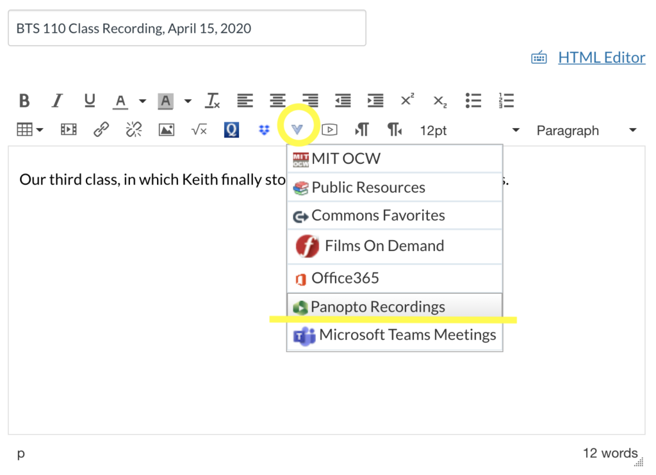The height and width of the screenshot is (475, 656).
Task: Select Office365 from the menu
Action: tap(395, 278)
